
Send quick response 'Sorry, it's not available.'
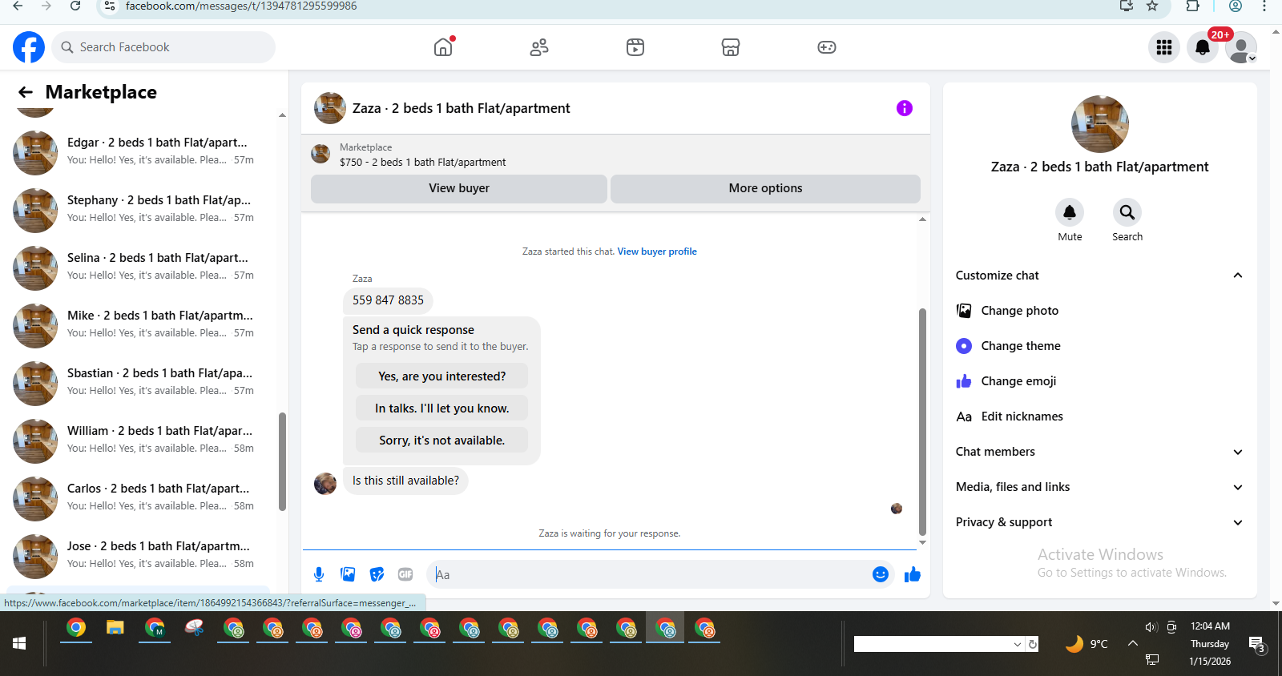(442, 441)
